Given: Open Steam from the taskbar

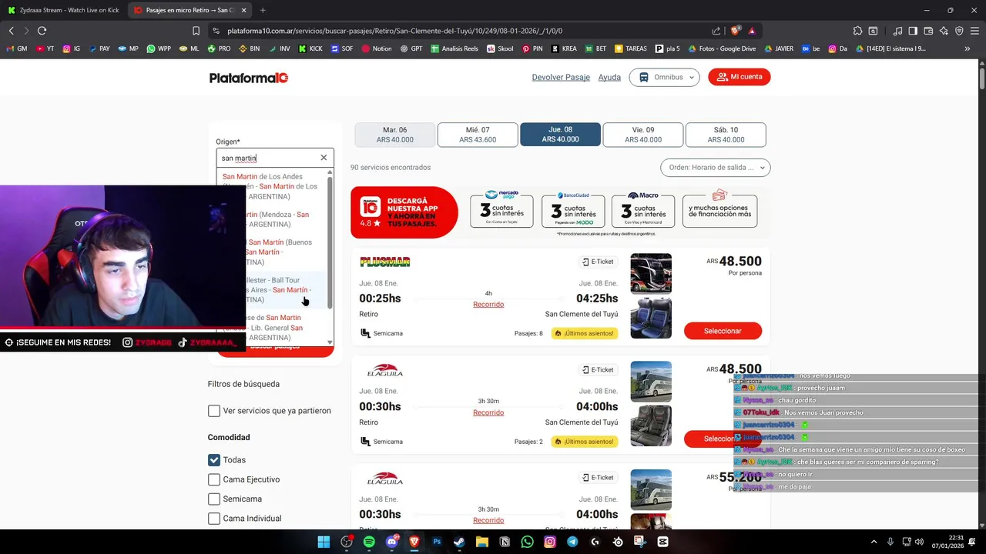Looking at the screenshot, I should point(459,542).
